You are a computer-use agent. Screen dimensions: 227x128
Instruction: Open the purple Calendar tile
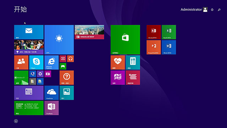pyautogui.click(x=29, y=93)
